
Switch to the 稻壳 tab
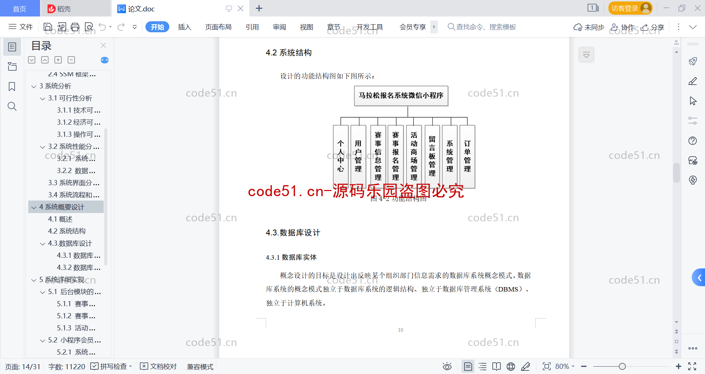(75, 8)
